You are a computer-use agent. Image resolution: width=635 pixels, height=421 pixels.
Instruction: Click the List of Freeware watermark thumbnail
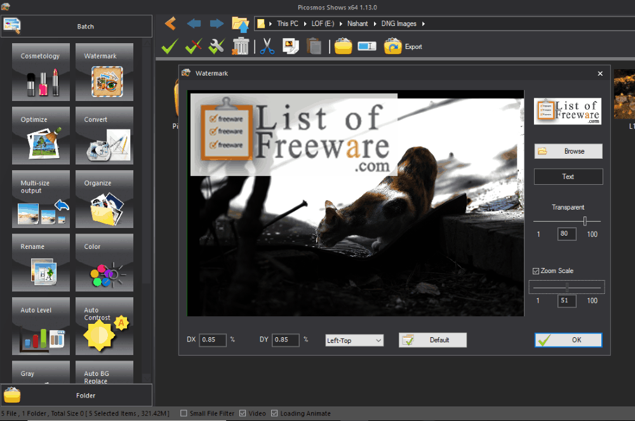567,111
